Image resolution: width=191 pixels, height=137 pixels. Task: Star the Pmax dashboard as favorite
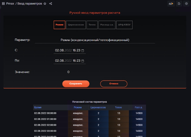(x=45, y=4)
